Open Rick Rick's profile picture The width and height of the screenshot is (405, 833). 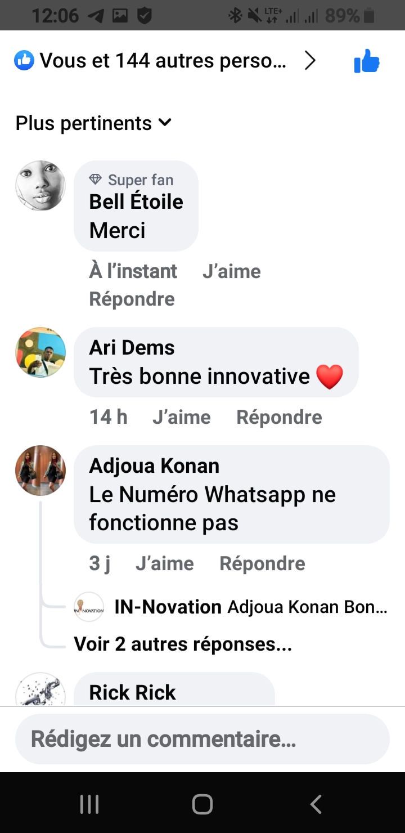tap(40, 691)
